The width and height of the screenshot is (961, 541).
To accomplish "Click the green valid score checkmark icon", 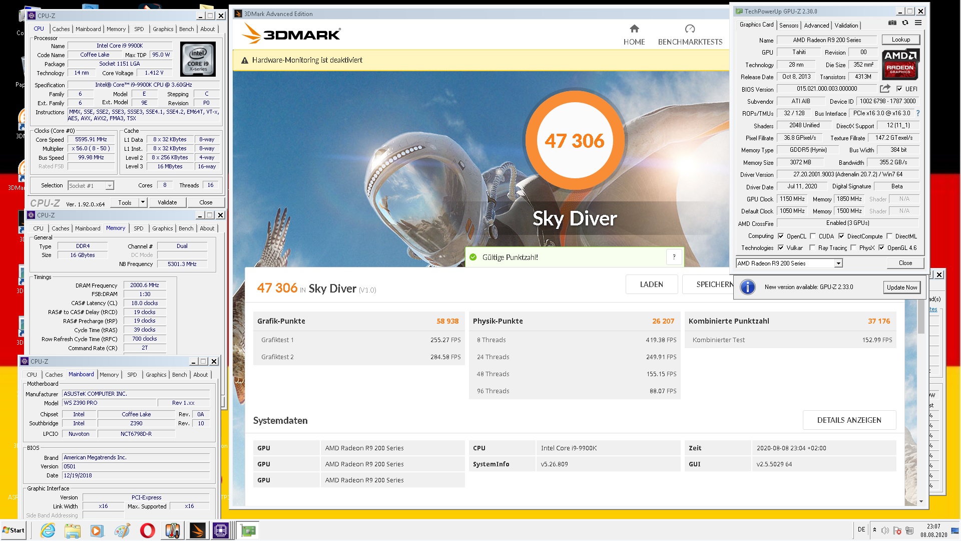I will (x=473, y=257).
